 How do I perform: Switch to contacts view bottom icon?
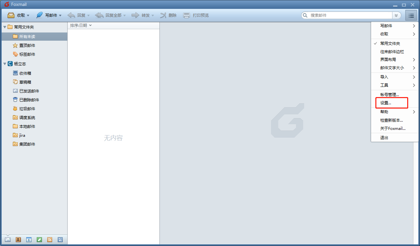click(18, 240)
